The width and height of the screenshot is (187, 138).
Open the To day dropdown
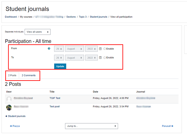tap(59, 58)
